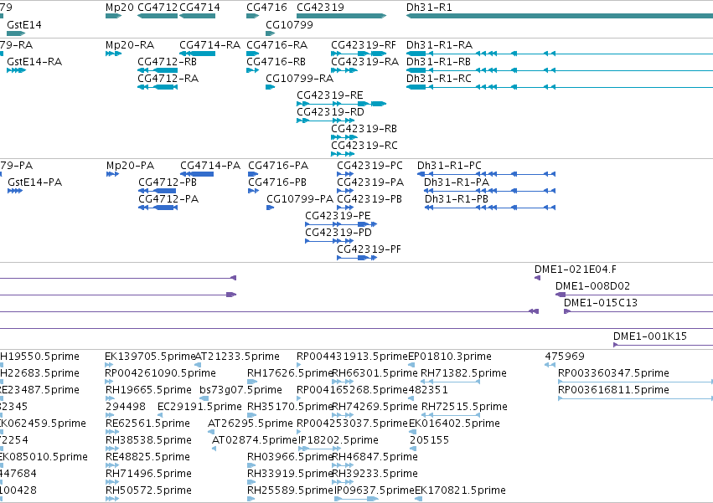Image resolution: width=713 pixels, height=503 pixels.
Task: Select the CG4714 gene label
Action: [199, 8]
